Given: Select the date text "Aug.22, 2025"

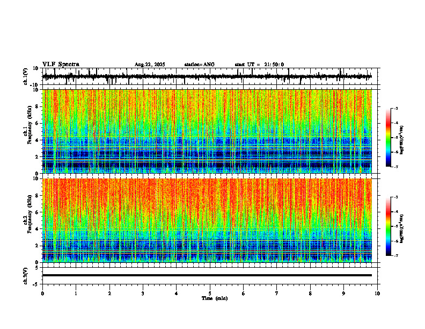Looking at the screenshot, I should pos(150,65).
